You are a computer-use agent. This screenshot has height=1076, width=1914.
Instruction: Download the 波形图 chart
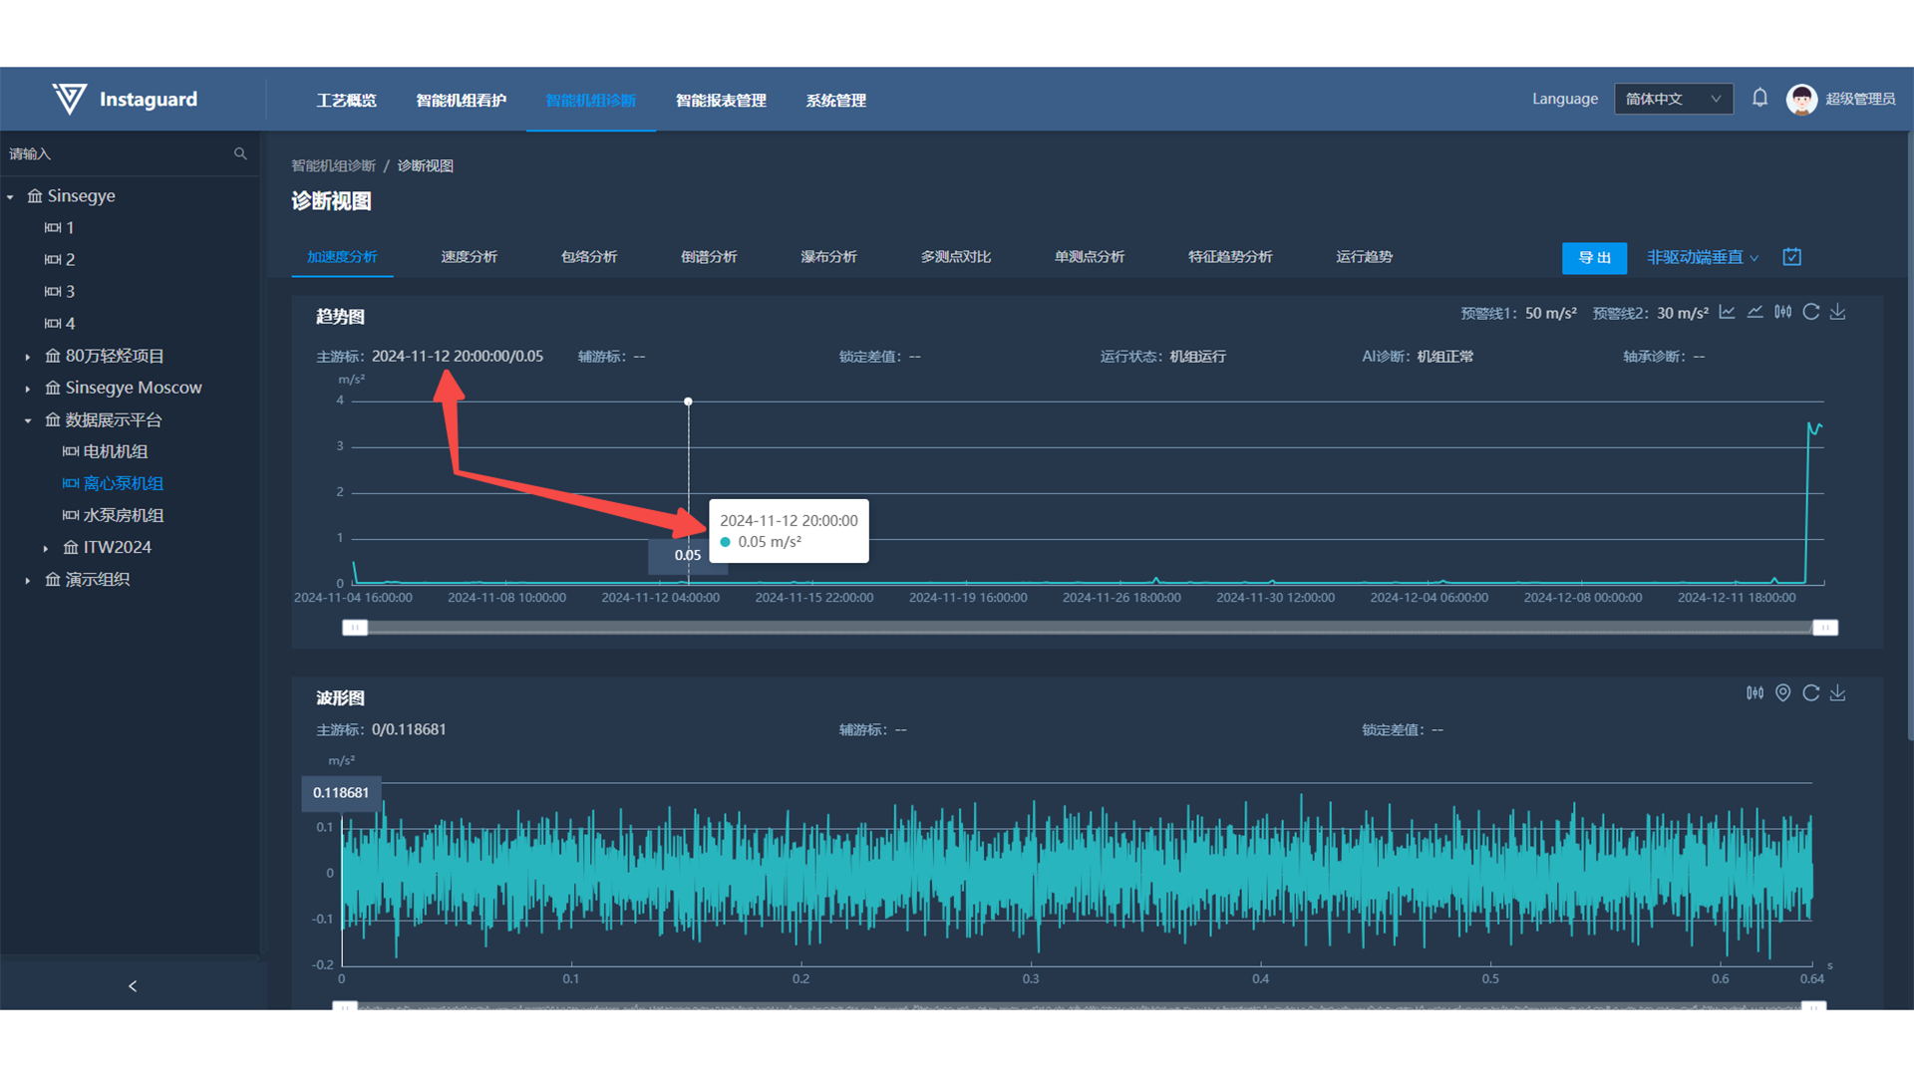1837,693
